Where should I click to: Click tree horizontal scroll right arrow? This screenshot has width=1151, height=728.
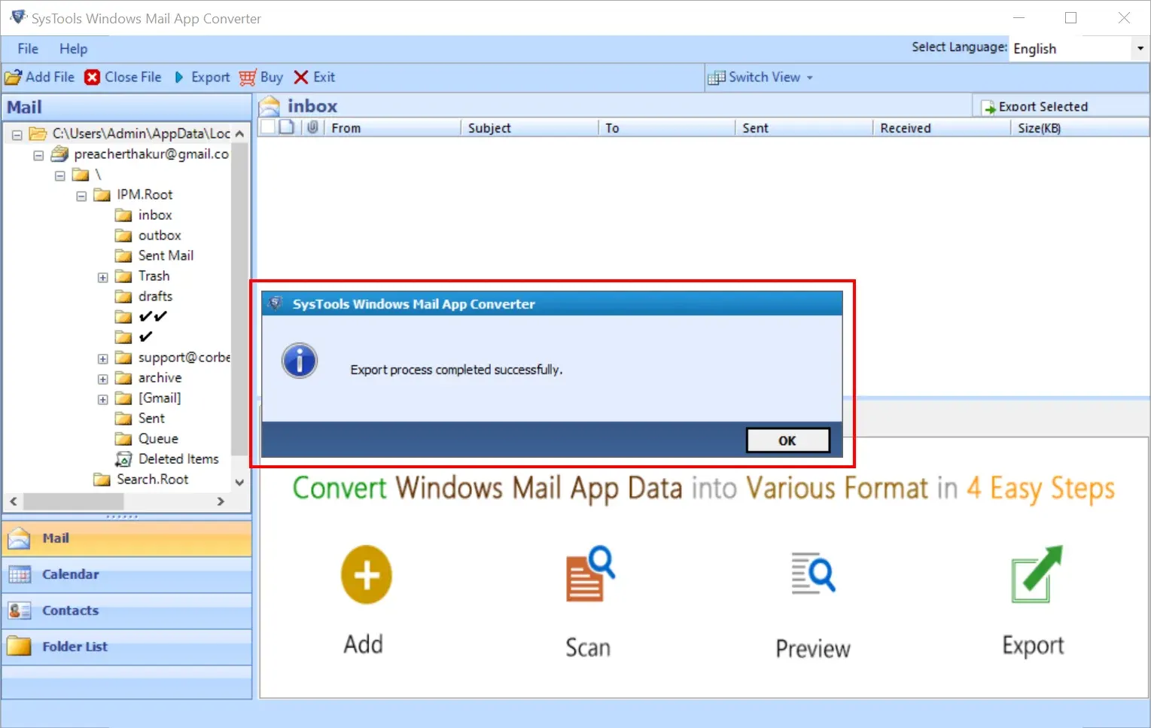coord(221,501)
